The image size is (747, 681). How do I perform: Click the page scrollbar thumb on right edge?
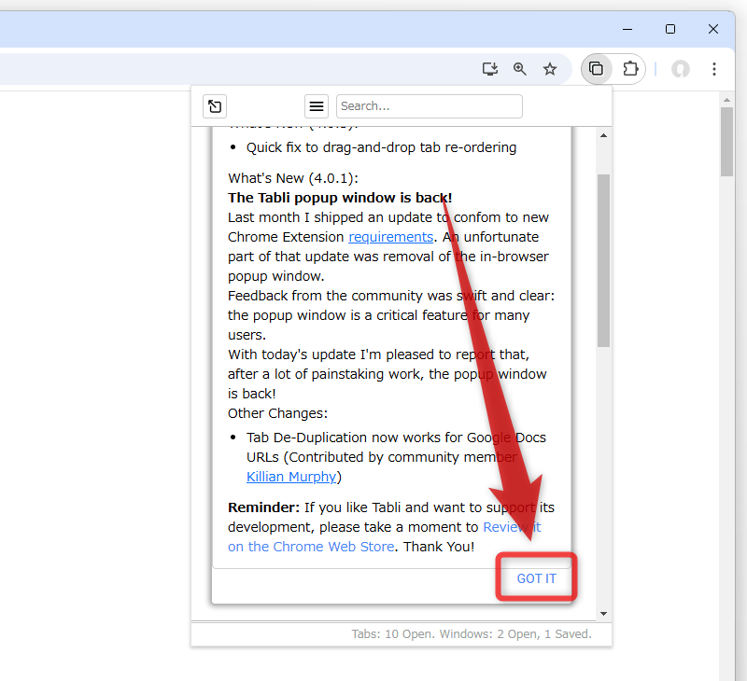(x=726, y=142)
